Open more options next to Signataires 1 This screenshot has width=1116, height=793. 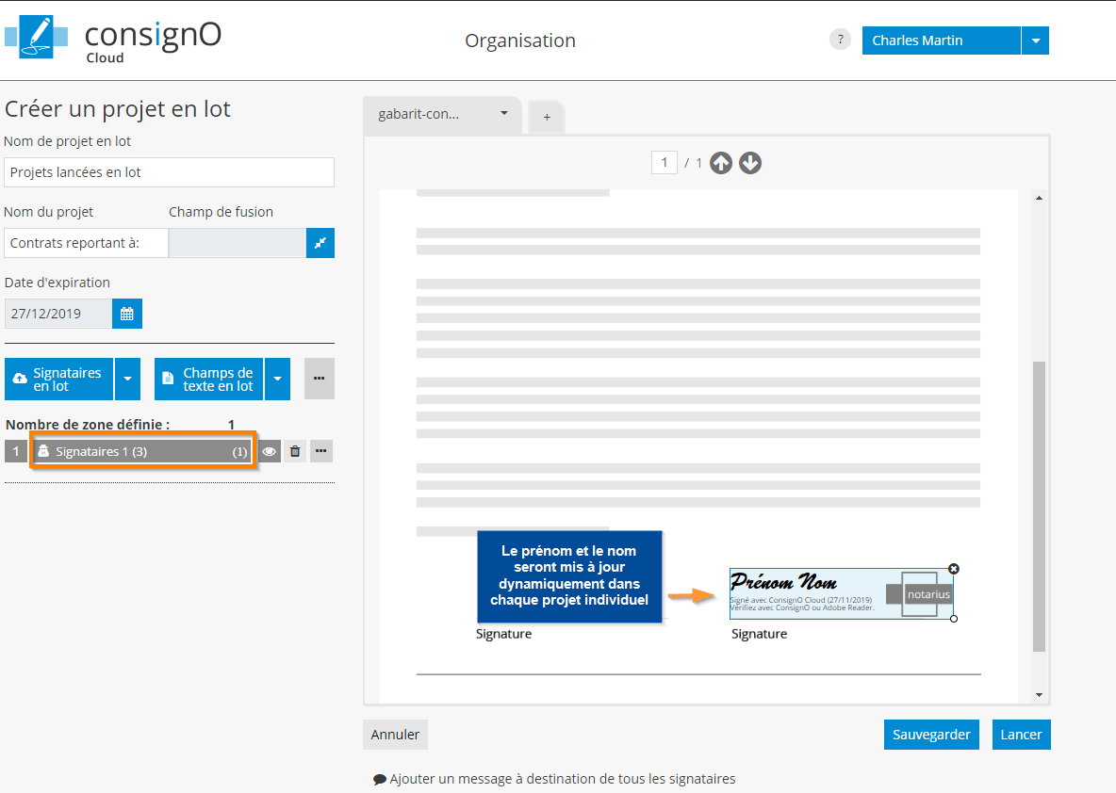[x=321, y=452]
